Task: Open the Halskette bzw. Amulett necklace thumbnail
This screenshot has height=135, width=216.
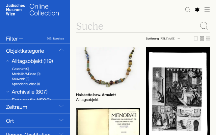Action: (108, 69)
